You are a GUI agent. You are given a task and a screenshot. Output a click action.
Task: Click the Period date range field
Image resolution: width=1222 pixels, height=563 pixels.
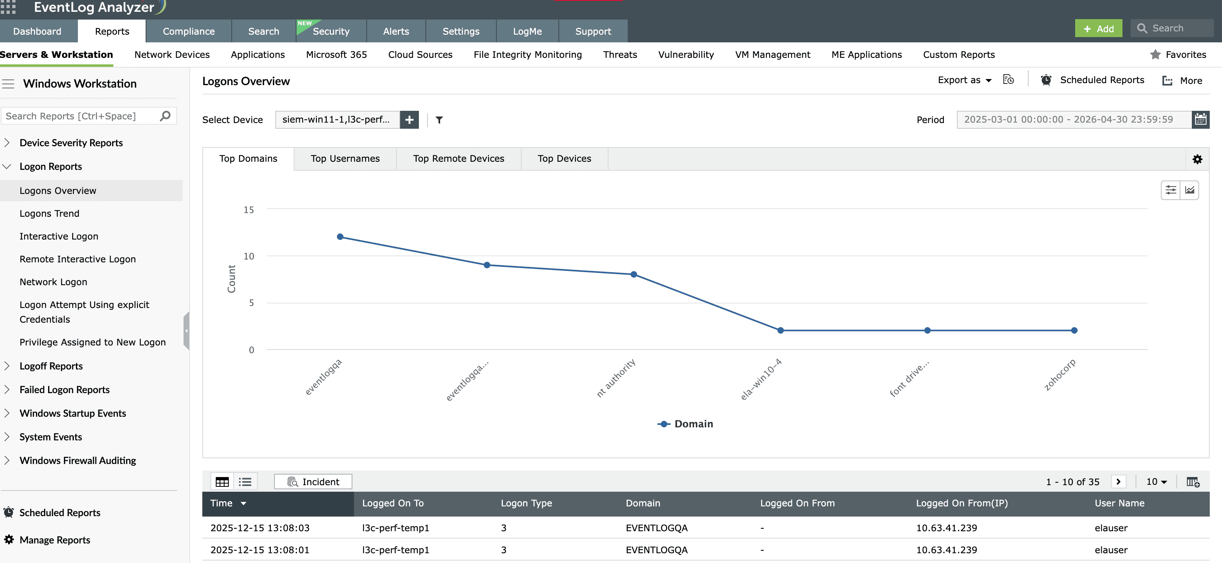tap(1074, 119)
